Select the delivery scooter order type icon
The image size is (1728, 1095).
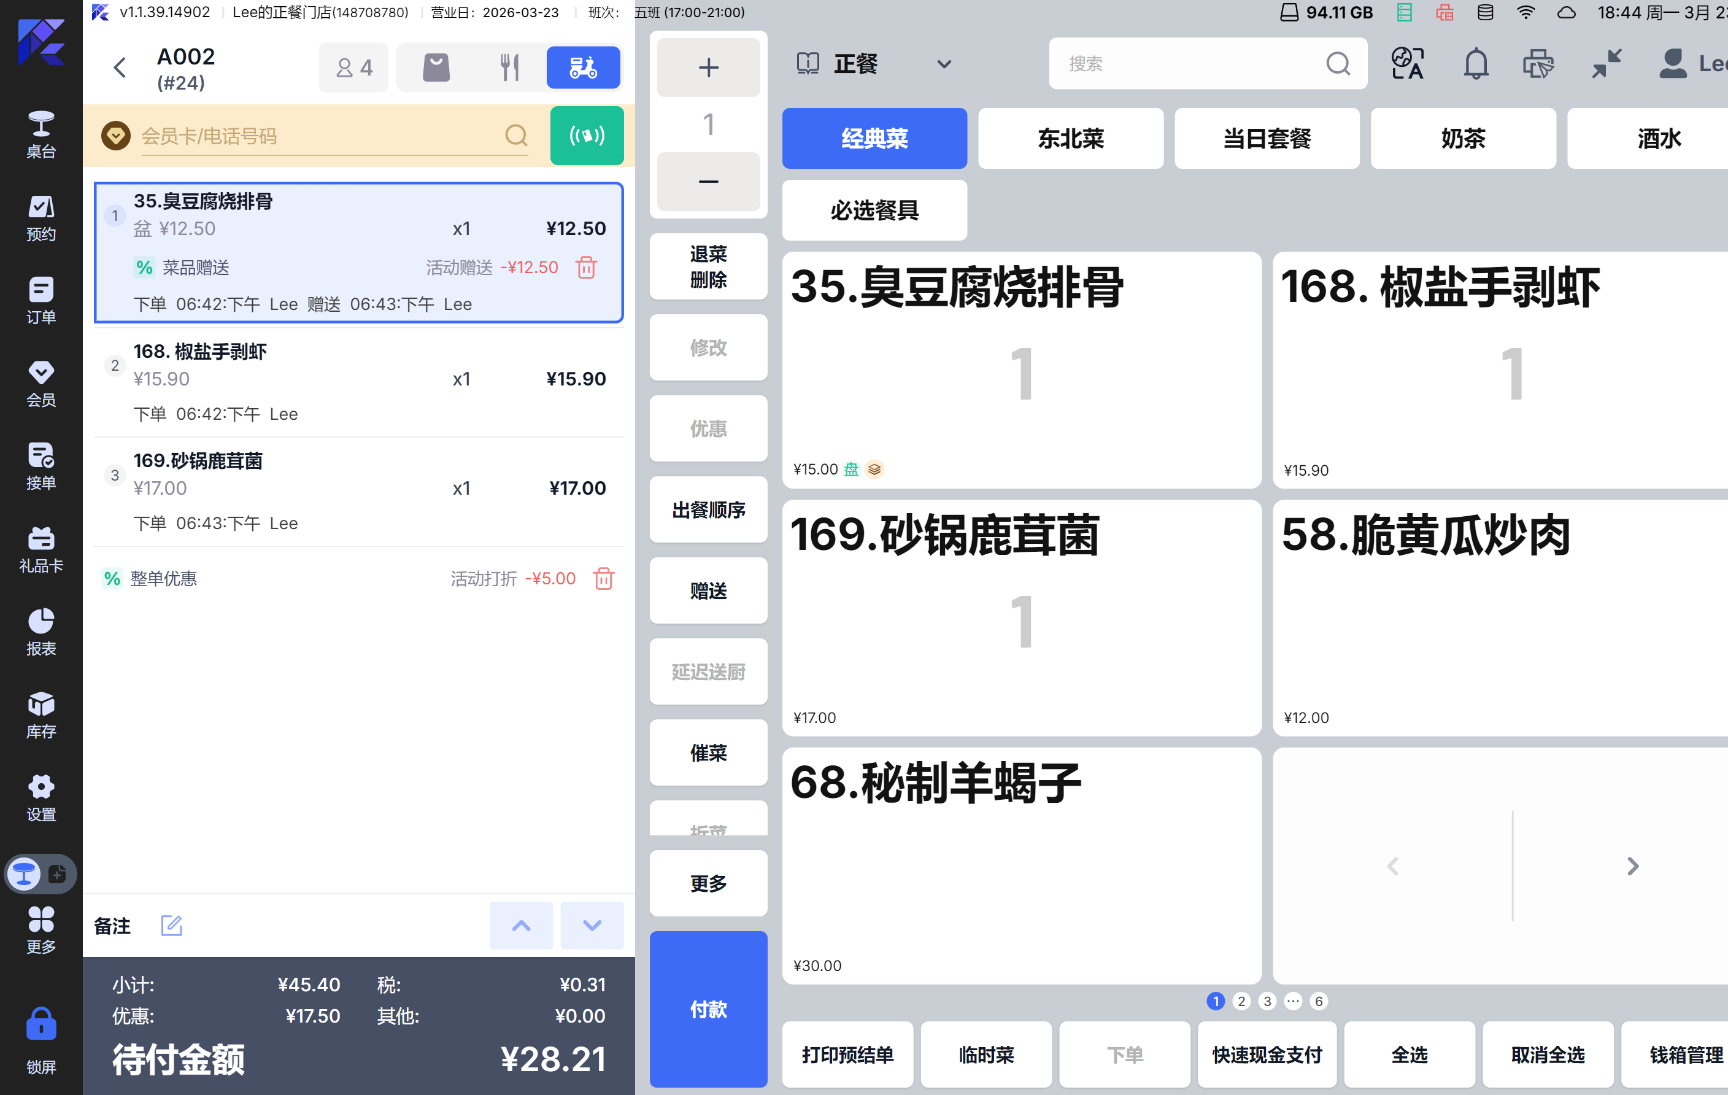pyautogui.click(x=583, y=68)
